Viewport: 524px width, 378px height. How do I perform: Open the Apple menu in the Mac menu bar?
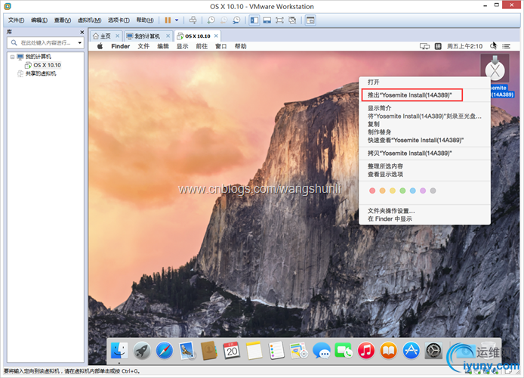(x=100, y=46)
